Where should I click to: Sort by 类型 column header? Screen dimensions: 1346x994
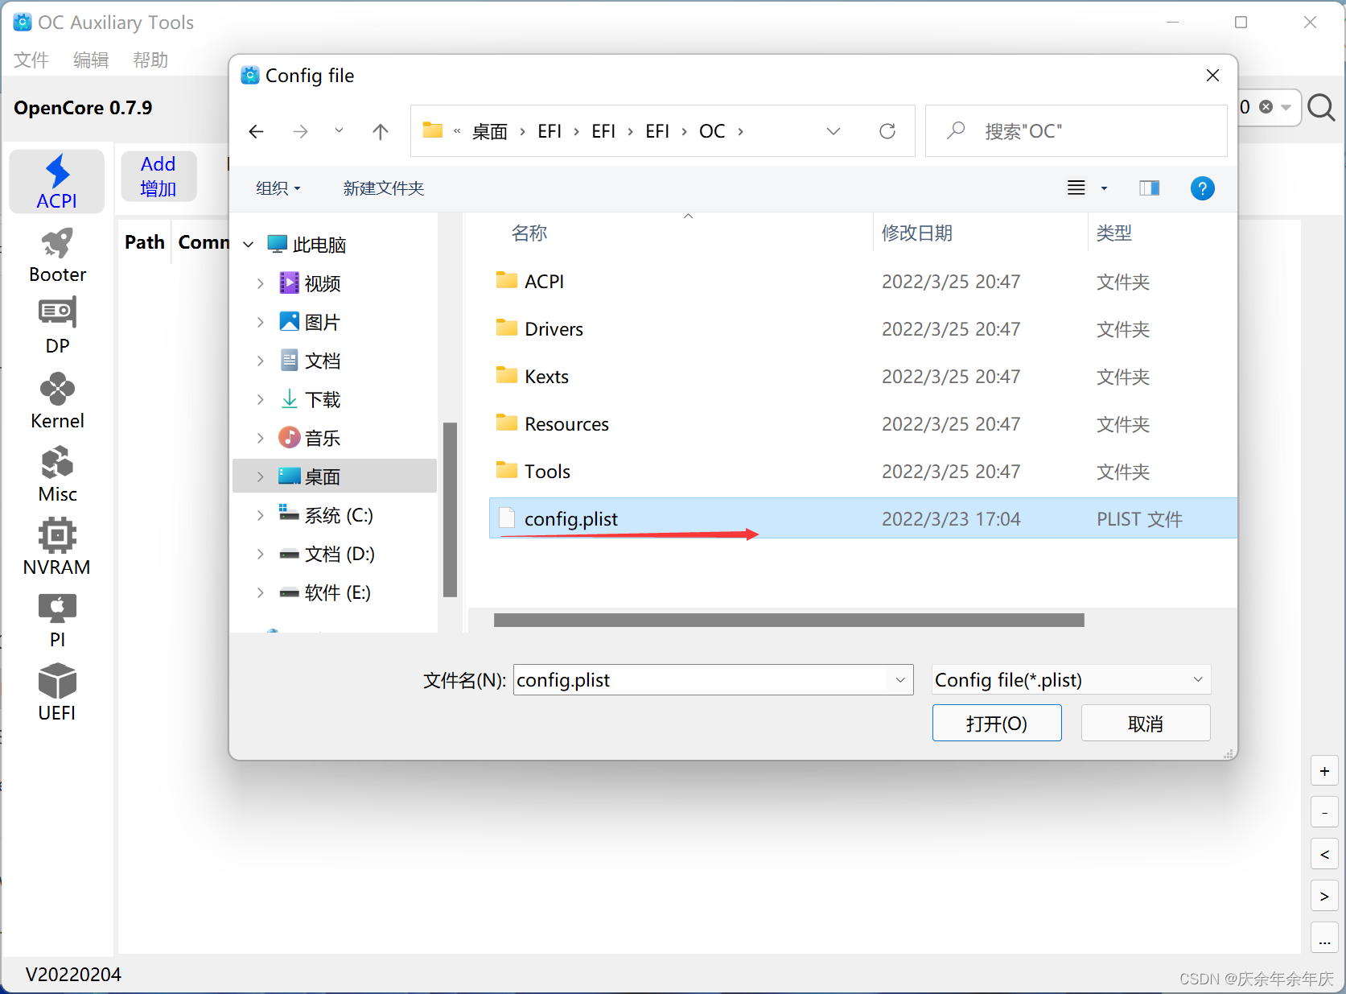click(1114, 233)
